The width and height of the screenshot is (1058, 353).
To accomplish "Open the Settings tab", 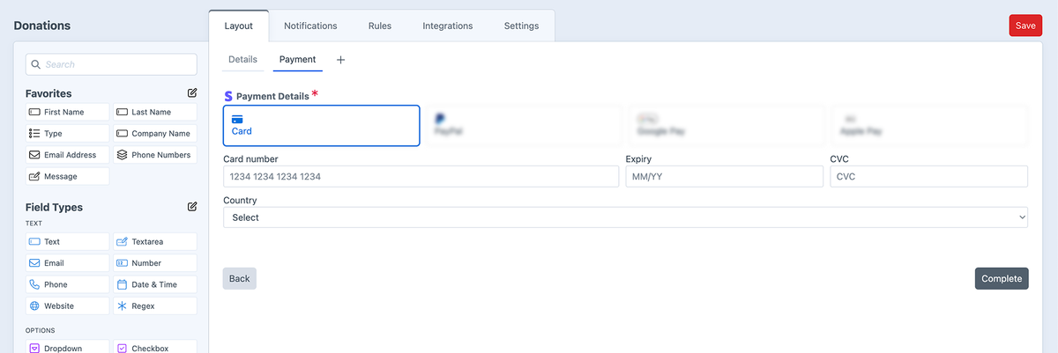I will tap(521, 26).
